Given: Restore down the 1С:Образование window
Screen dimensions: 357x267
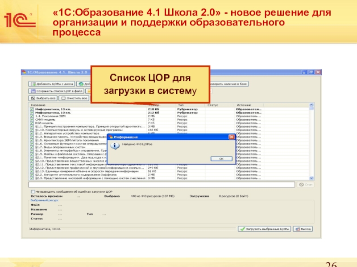Looking at the screenshot, I should click(x=311, y=72).
